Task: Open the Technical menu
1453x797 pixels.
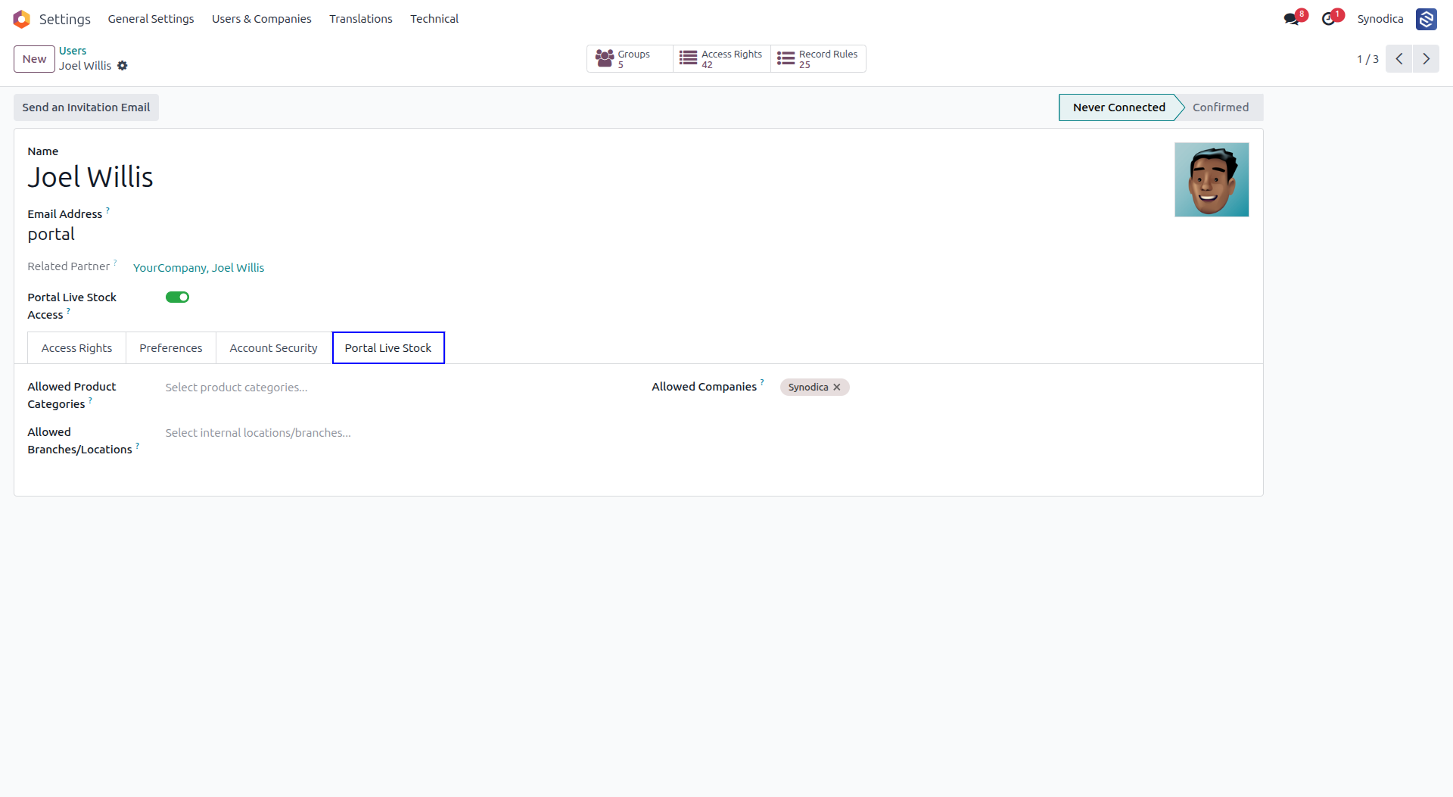Action: click(434, 19)
